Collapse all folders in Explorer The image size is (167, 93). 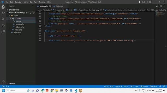tap(34, 13)
